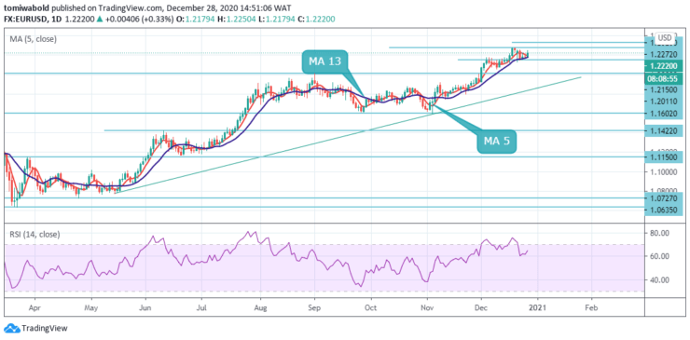
Task: Click the Sep label on time axis
Action: tap(314, 308)
